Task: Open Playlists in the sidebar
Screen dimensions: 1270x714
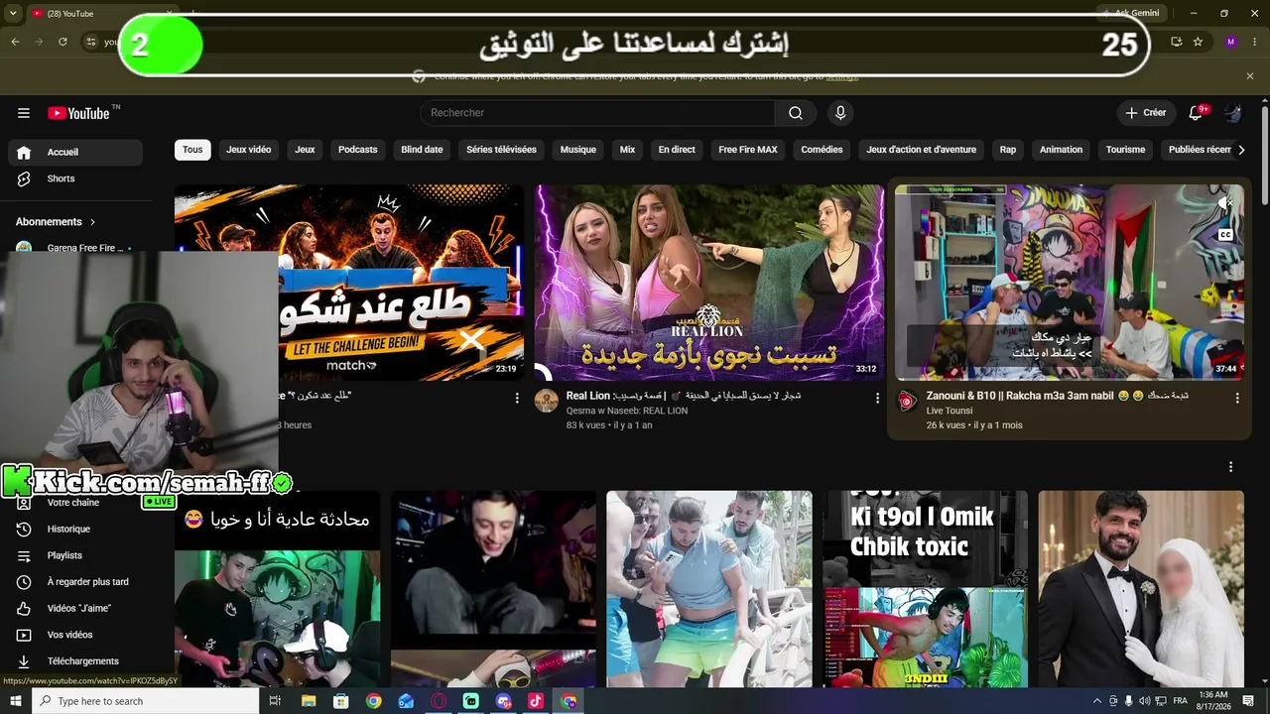Action: click(75, 555)
